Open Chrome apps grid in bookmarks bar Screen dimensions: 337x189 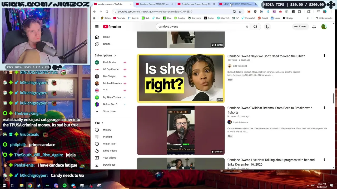click(94, 18)
